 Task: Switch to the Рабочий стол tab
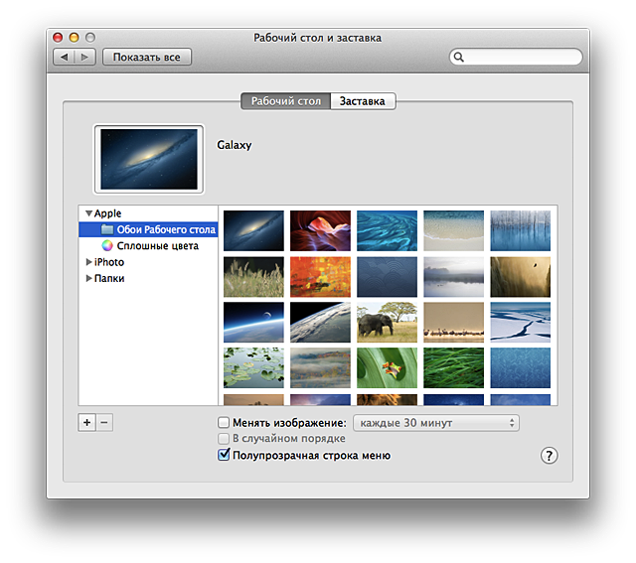pyautogui.click(x=285, y=101)
